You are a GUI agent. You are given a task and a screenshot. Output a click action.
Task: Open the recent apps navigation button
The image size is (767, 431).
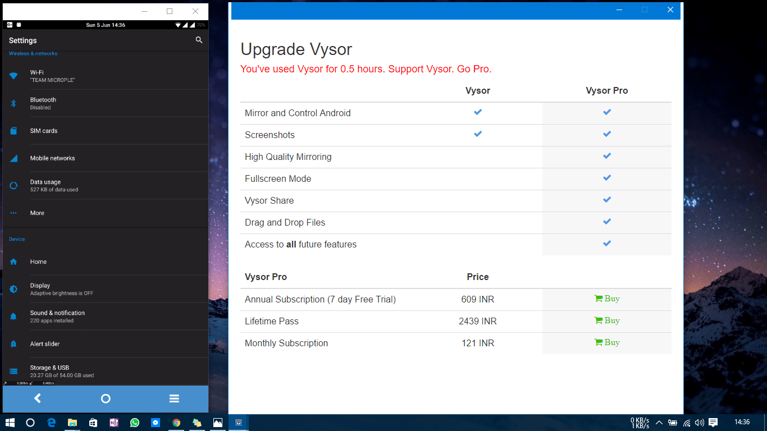point(174,398)
